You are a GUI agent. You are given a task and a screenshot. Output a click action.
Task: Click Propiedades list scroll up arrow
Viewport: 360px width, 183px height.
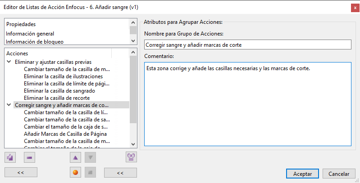click(x=133, y=22)
